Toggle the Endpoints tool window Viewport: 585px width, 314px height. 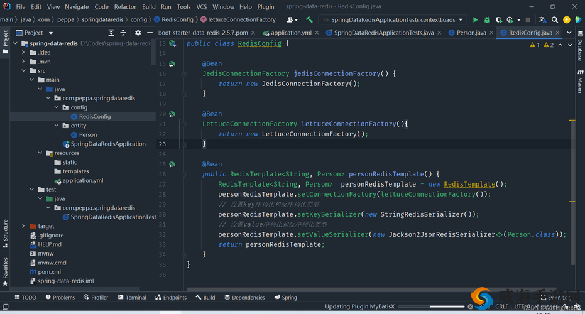tap(171, 297)
